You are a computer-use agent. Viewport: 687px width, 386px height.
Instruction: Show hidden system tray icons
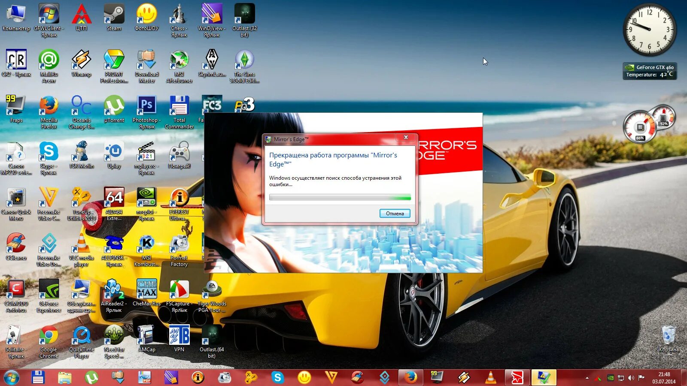point(587,378)
